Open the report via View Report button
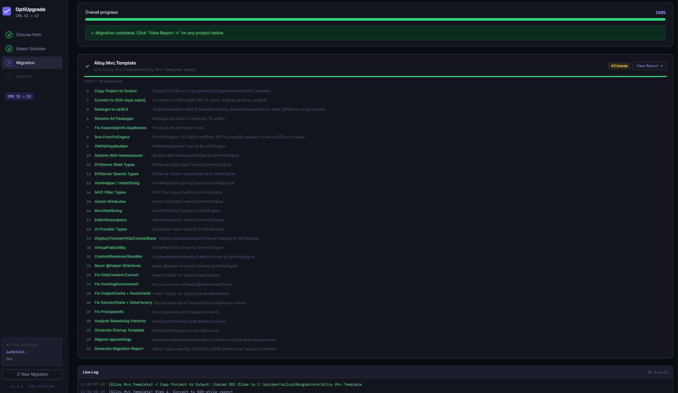Viewport: 678px width, 393px height. [649, 66]
